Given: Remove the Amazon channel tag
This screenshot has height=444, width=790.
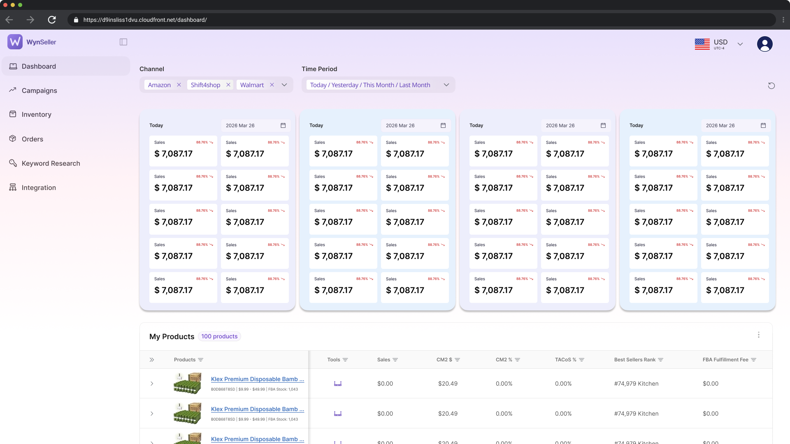Looking at the screenshot, I should point(179,85).
